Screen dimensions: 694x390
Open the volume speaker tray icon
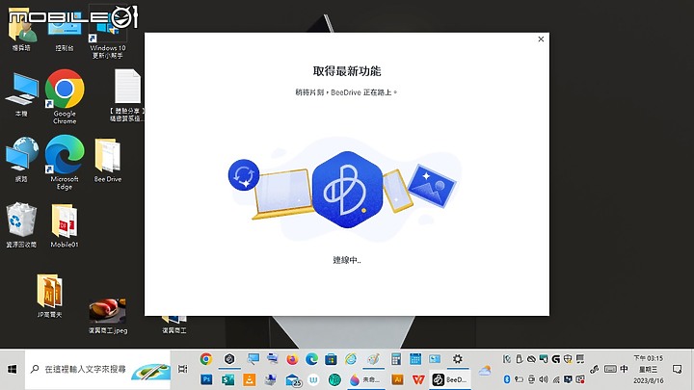pos(544,379)
